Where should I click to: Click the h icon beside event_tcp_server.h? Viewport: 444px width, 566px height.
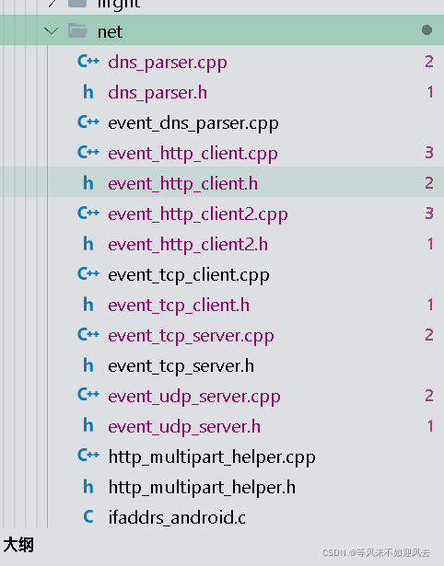[88, 364]
